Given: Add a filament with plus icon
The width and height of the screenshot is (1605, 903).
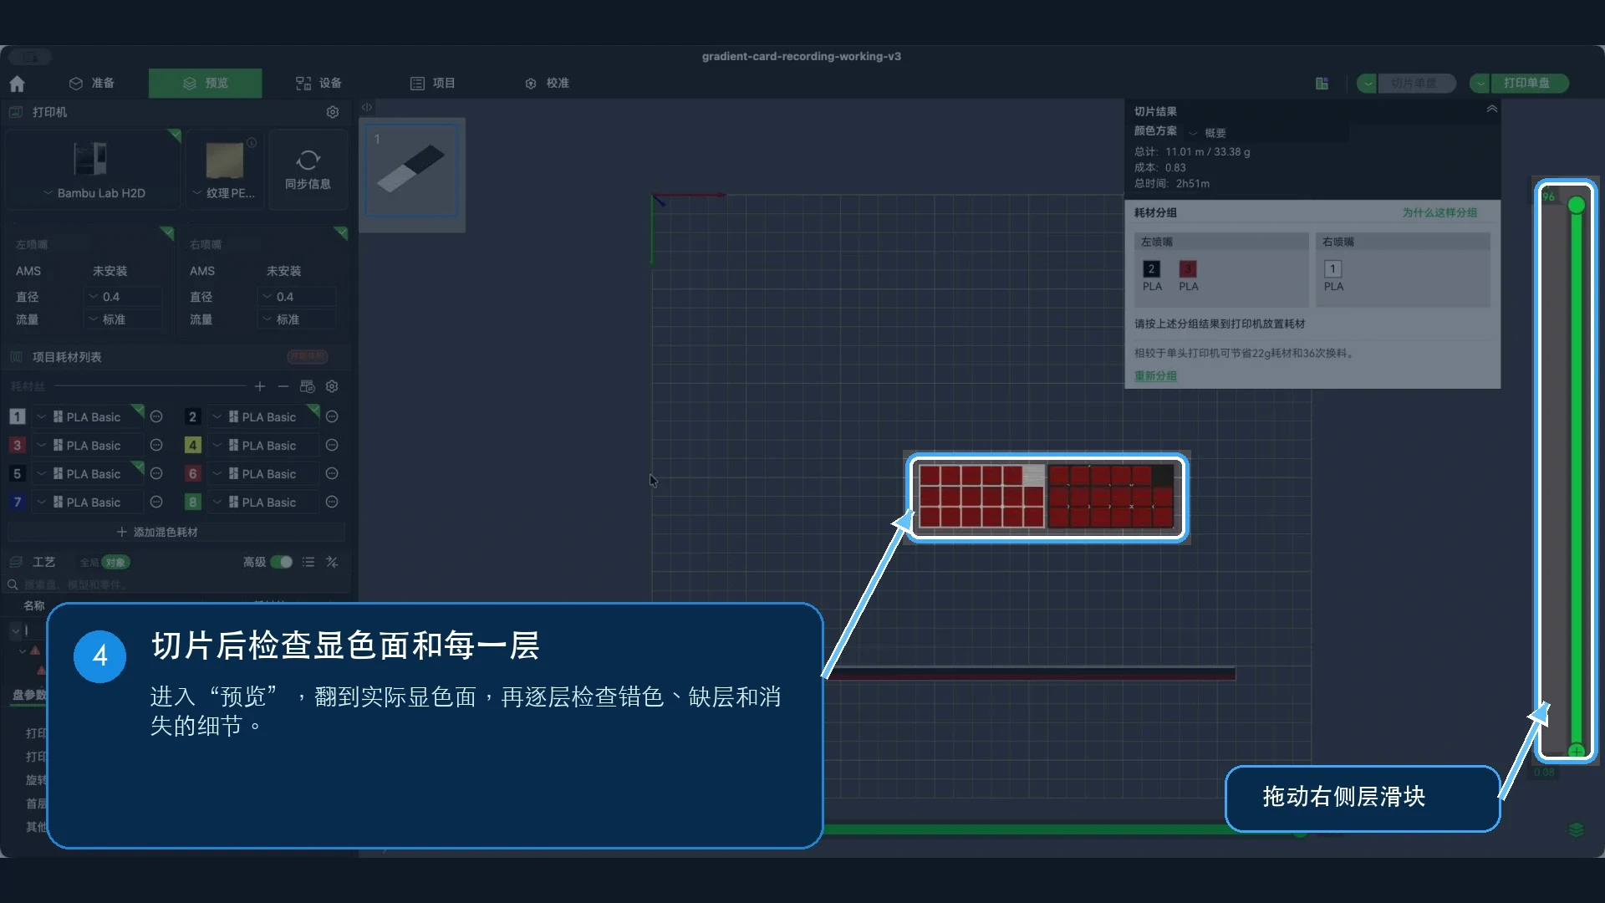Looking at the screenshot, I should [260, 386].
